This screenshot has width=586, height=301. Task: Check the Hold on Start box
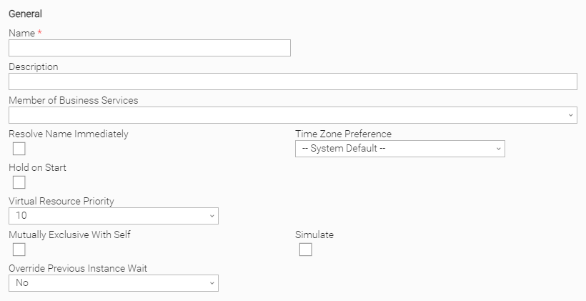pos(19,182)
